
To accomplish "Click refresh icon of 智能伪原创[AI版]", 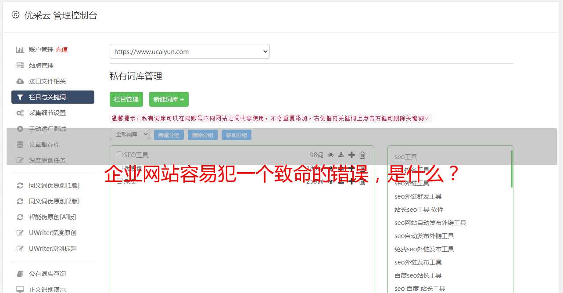I will tap(20, 217).
